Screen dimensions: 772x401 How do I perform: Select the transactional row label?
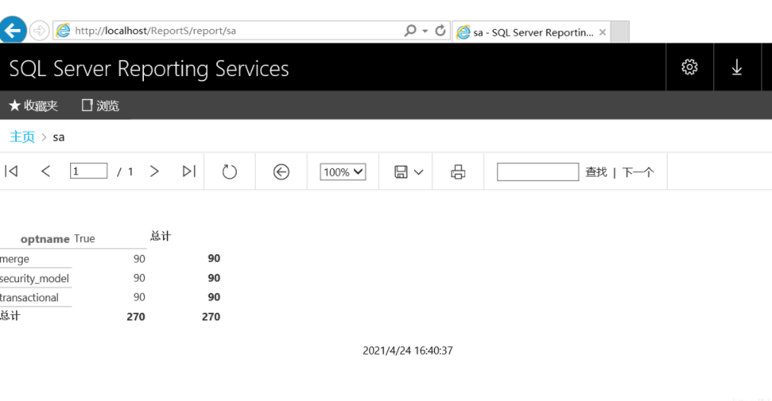pos(29,298)
